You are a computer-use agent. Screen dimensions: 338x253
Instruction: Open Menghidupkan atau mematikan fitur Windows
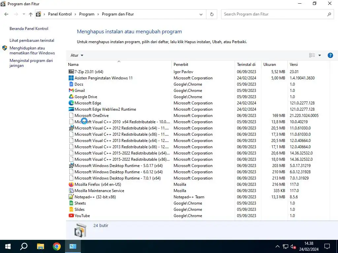(32, 50)
